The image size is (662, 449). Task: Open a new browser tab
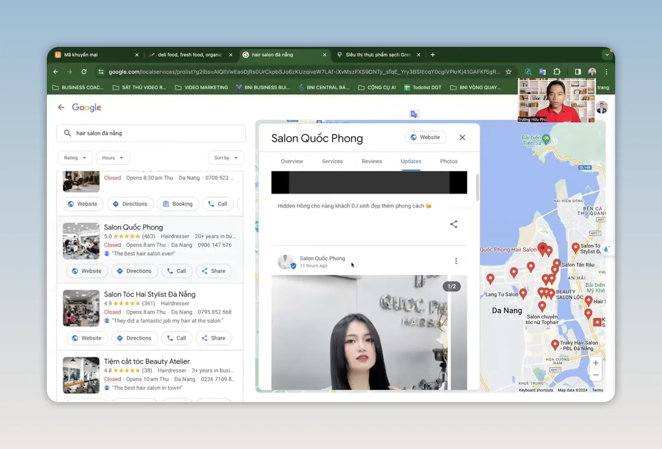[433, 55]
